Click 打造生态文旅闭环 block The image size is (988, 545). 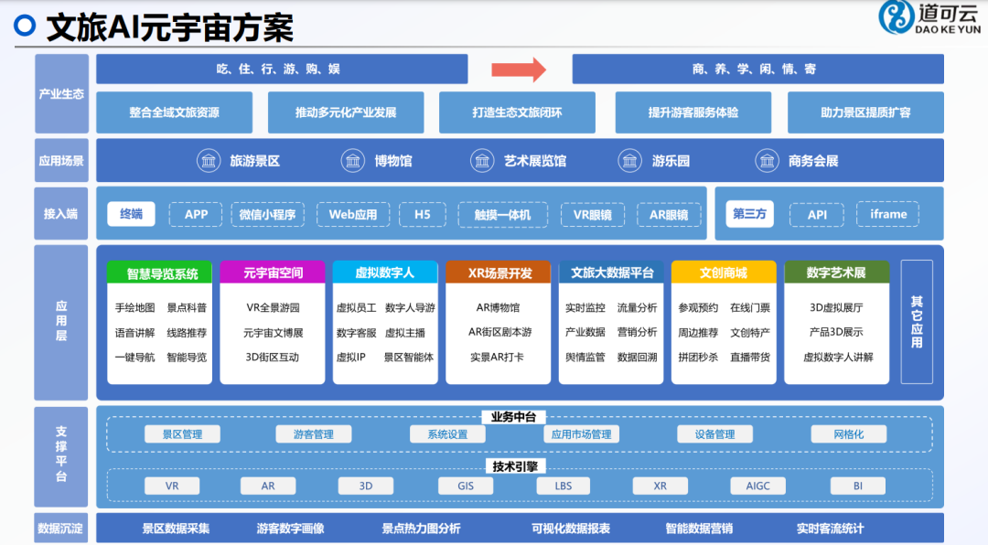[x=517, y=112]
